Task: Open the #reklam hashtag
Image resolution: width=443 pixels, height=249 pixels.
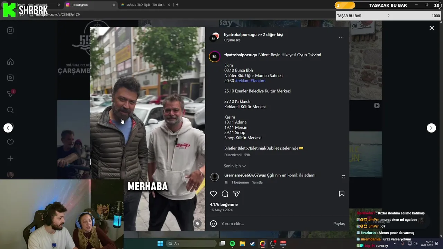Action: click(242, 81)
